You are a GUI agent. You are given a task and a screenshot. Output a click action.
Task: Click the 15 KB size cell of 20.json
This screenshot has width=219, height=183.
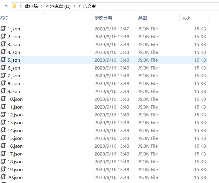[200, 177]
